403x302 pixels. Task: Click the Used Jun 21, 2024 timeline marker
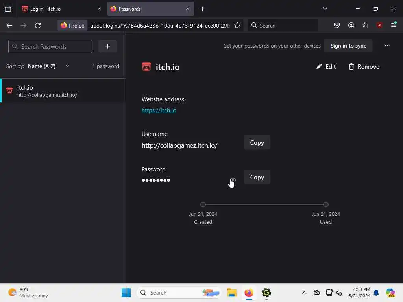325,204
